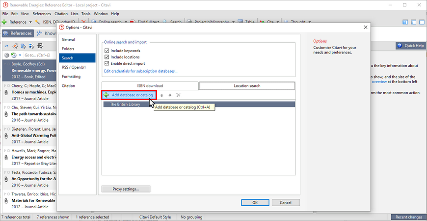The height and width of the screenshot is (221, 427).
Task: Switch to the ISBN download tab
Action: click(x=150, y=85)
